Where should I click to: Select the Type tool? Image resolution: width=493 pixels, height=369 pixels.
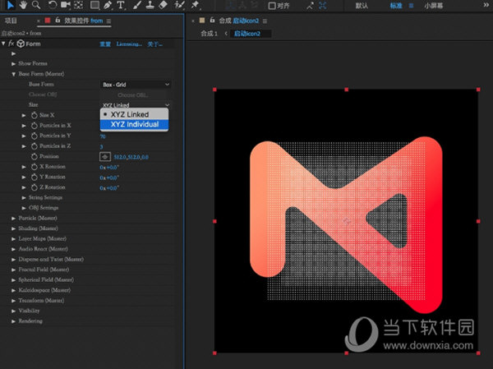[x=121, y=5]
